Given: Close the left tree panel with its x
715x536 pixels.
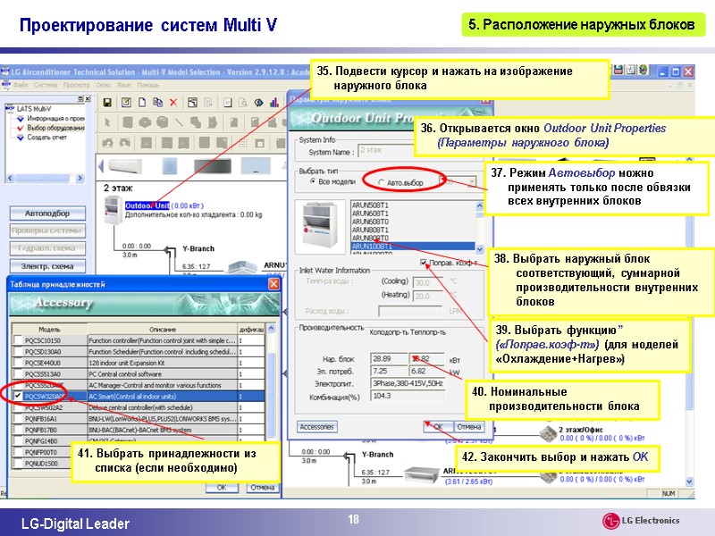Looking at the screenshot, I should 88,98.
